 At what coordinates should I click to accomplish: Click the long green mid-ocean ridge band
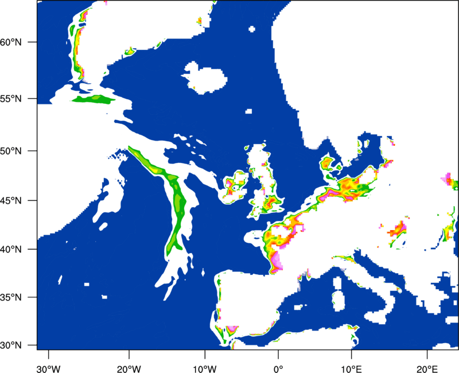point(170,202)
